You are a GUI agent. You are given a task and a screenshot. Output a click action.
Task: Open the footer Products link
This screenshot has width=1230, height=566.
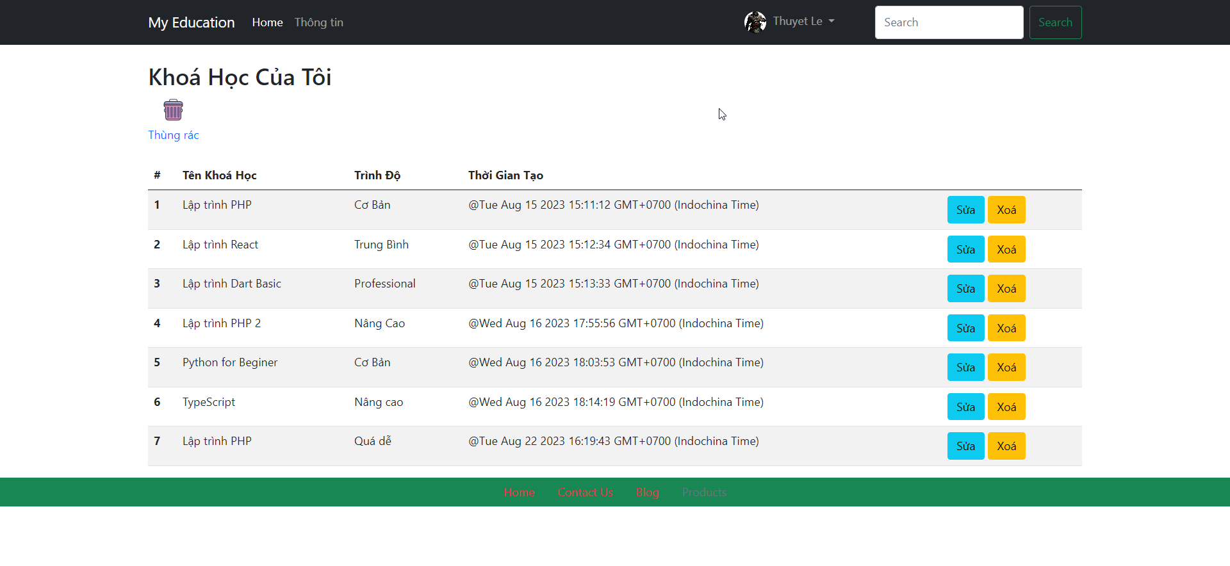pyautogui.click(x=704, y=492)
